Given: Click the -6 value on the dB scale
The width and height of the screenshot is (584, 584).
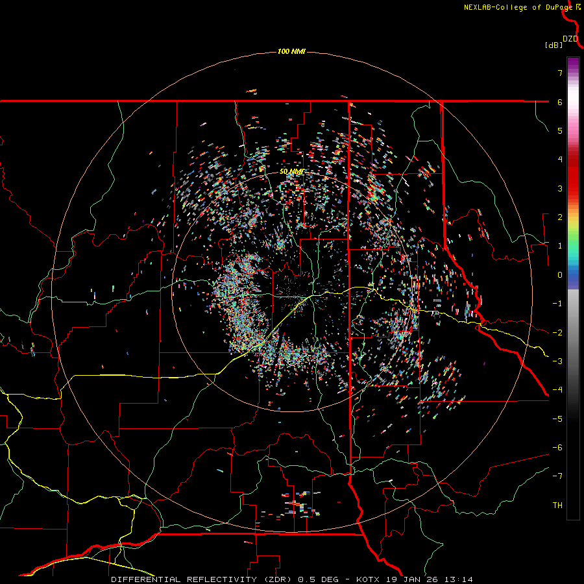Looking at the screenshot, I should 557,448.
